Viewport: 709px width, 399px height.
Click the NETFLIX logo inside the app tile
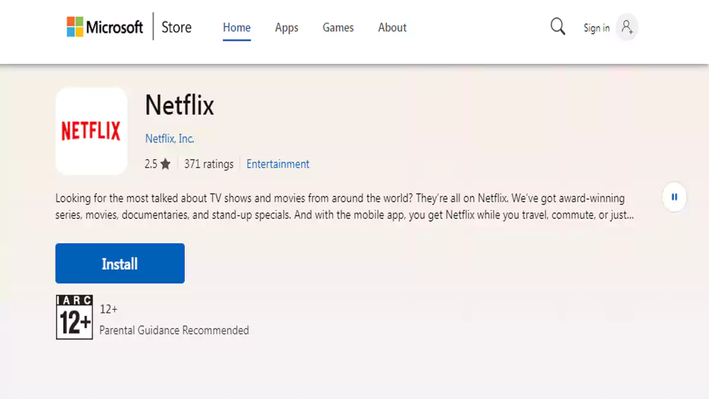pyautogui.click(x=91, y=131)
